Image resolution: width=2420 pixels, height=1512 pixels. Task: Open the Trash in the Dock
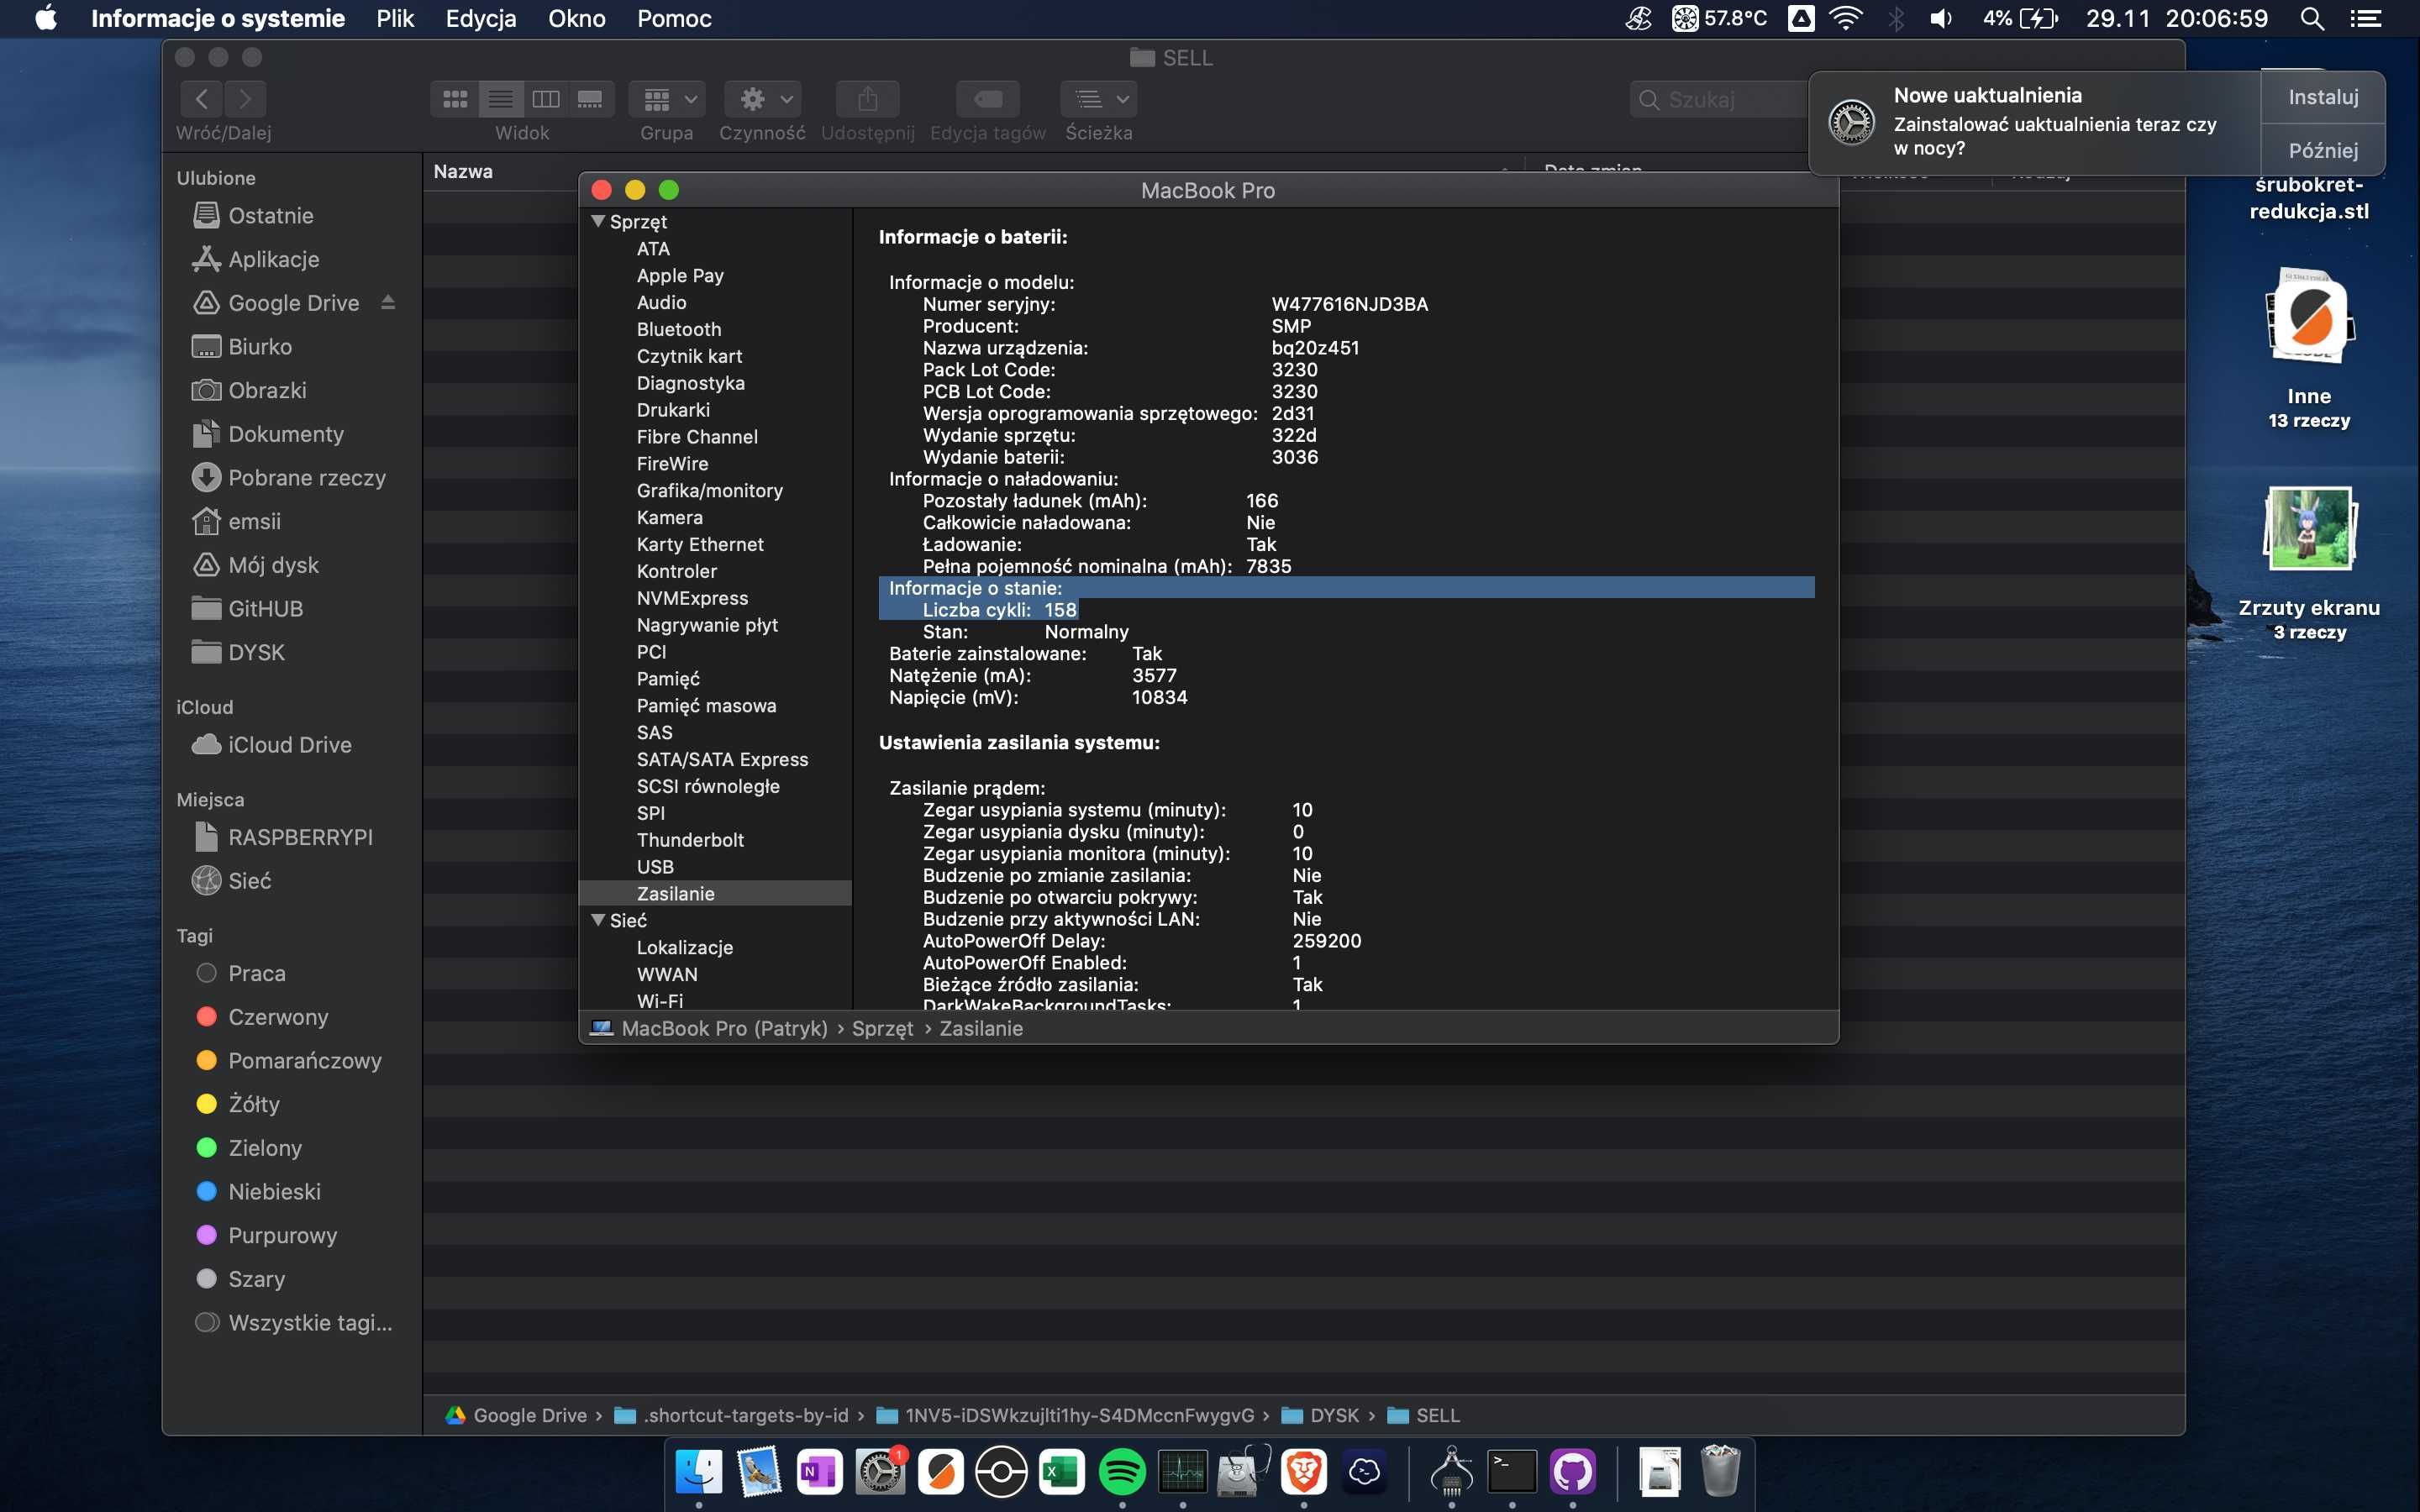[1720, 1471]
